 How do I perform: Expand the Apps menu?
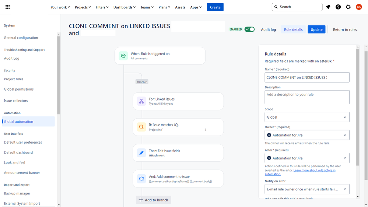(196, 7)
